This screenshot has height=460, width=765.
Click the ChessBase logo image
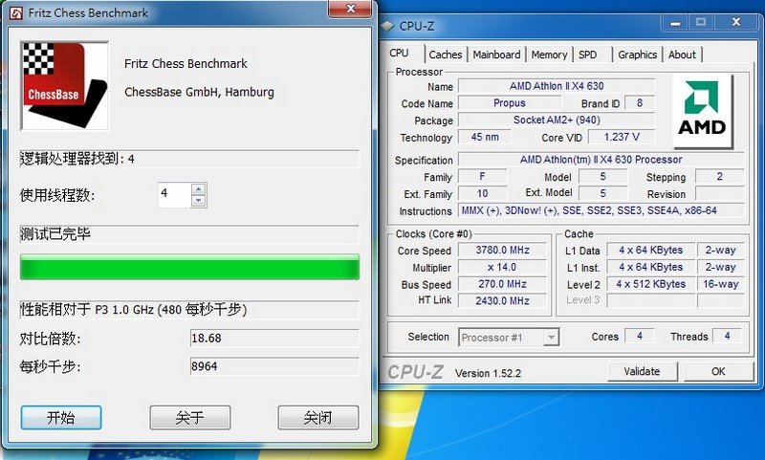[x=64, y=86]
